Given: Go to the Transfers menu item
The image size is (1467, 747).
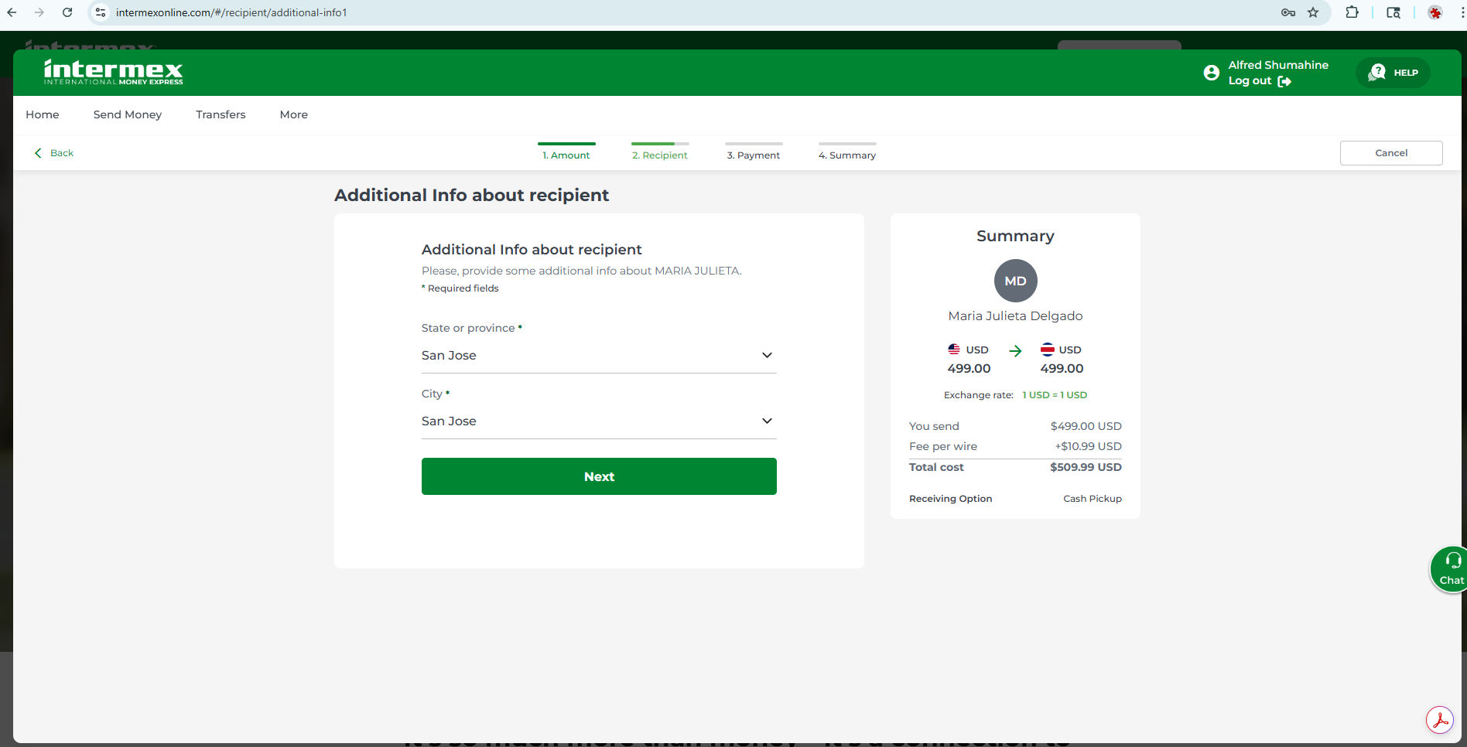Looking at the screenshot, I should (221, 114).
